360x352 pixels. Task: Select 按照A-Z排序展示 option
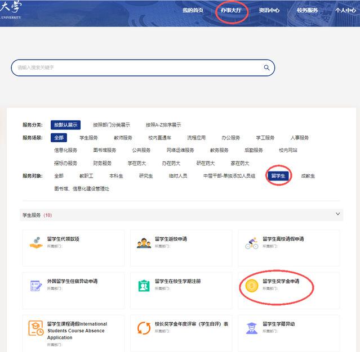(163, 125)
